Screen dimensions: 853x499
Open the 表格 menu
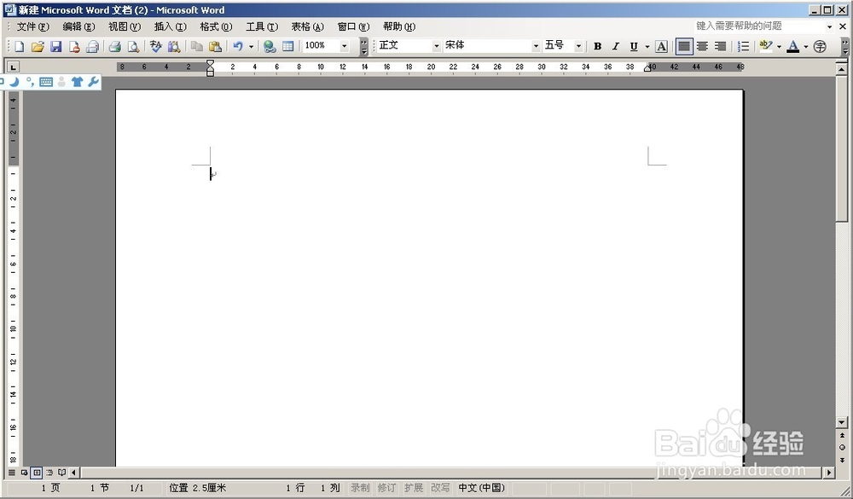(307, 26)
